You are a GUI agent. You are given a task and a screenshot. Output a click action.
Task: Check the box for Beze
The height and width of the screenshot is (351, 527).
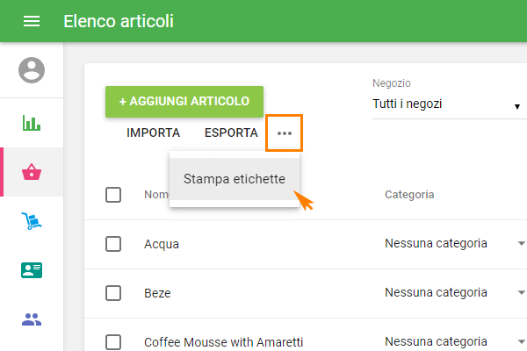pyautogui.click(x=113, y=293)
